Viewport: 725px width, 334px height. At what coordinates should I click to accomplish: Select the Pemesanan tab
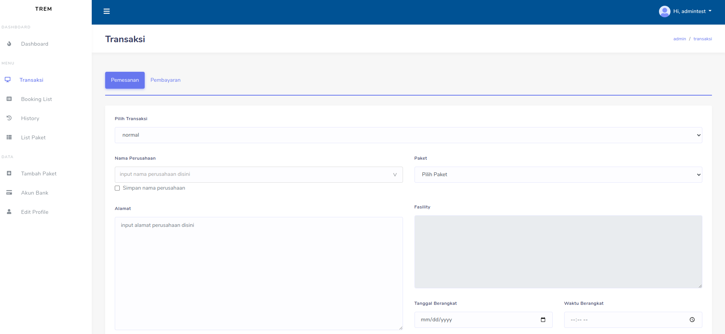click(125, 80)
